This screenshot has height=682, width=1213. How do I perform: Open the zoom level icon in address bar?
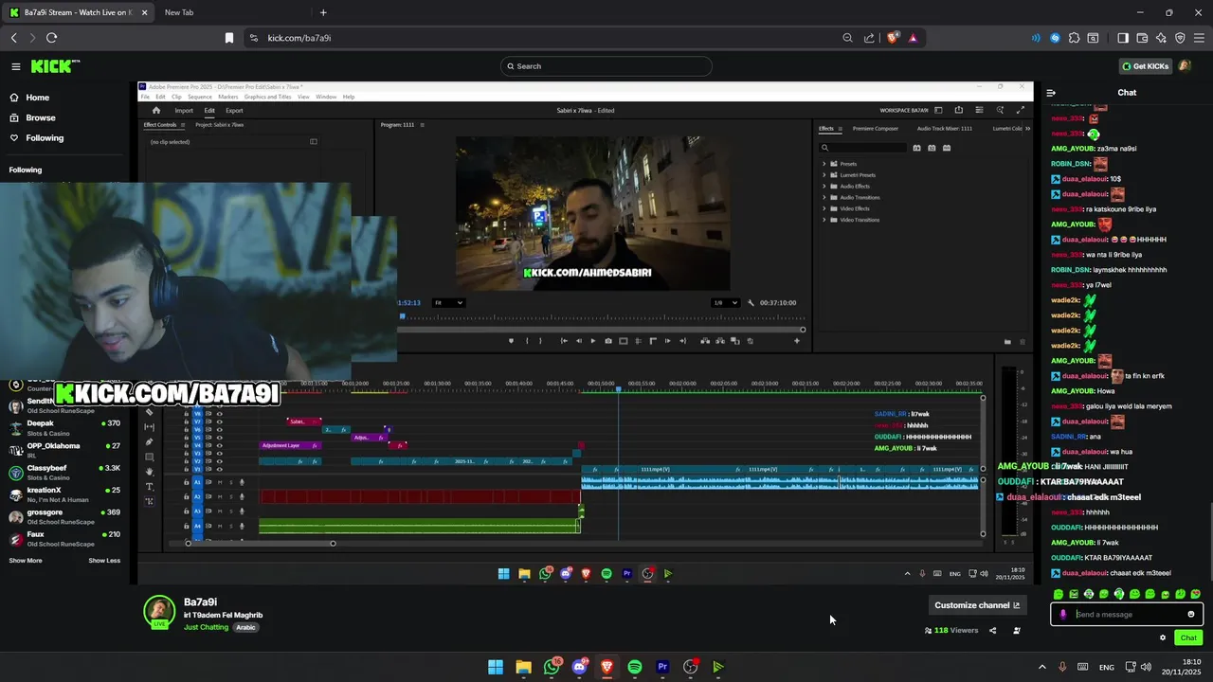(x=847, y=38)
